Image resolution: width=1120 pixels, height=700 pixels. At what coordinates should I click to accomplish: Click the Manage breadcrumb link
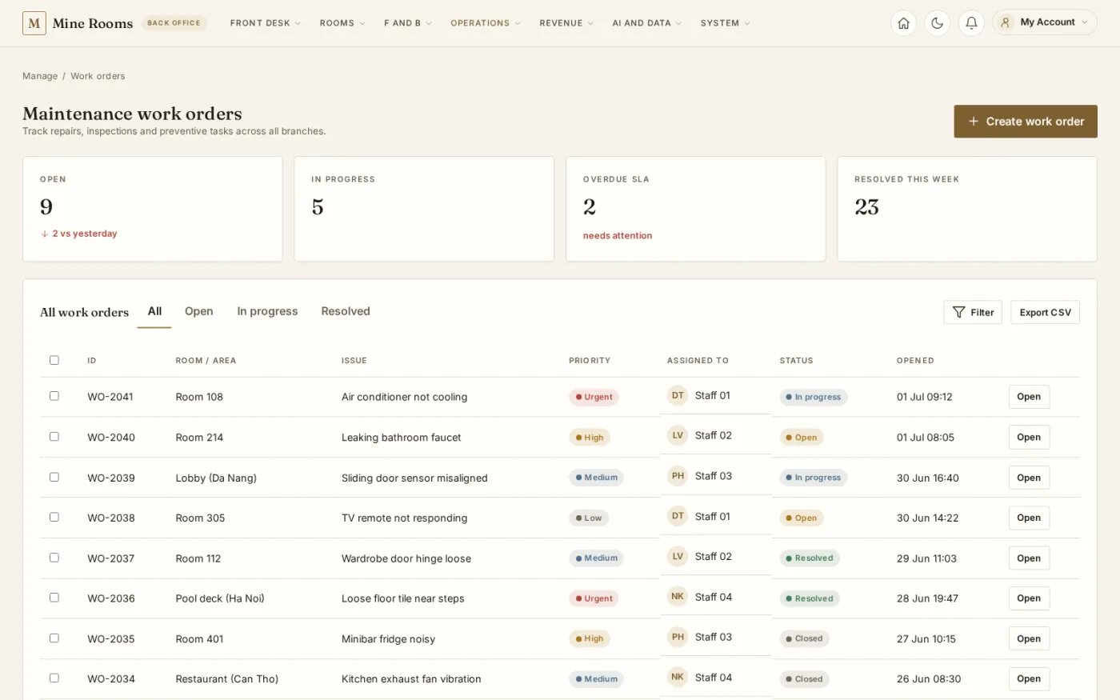pos(40,76)
